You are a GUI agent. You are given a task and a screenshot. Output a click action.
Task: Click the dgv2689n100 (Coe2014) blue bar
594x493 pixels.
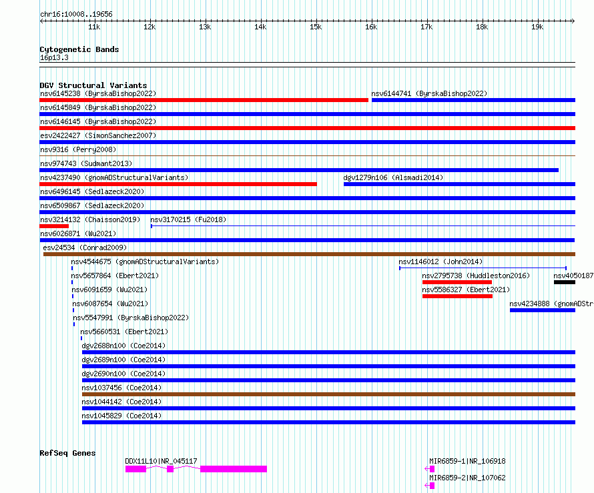pos(328,366)
